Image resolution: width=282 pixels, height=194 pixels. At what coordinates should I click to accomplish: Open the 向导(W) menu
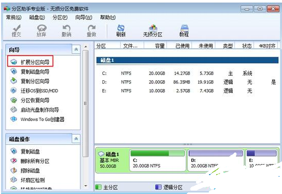coord(83,17)
